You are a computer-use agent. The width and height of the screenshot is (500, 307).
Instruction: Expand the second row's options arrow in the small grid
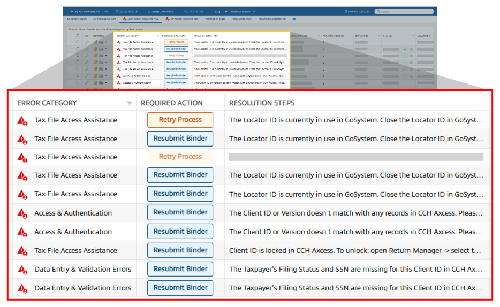point(106,49)
